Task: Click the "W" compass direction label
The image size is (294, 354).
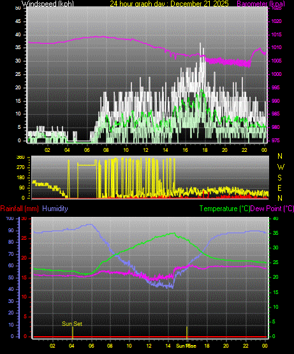Action: pyautogui.click(x=281, y=167)
